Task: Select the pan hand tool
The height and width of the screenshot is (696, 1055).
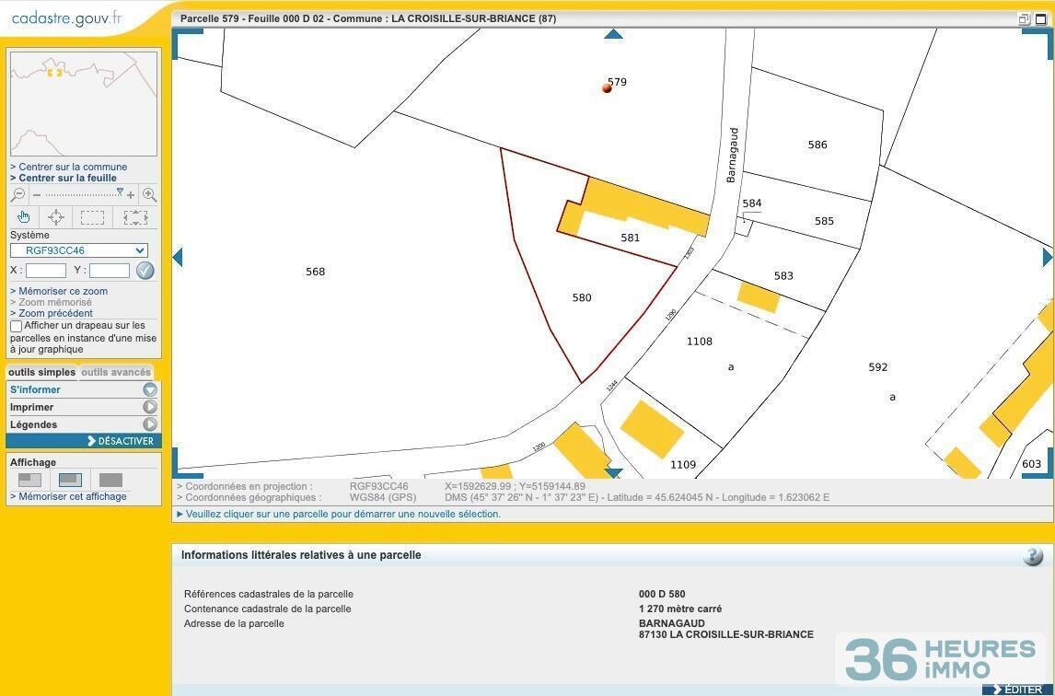Action: pos(23,217)
